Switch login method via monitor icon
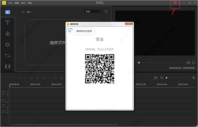The width and height of the screenshot is (198, 127). point(70,30)
